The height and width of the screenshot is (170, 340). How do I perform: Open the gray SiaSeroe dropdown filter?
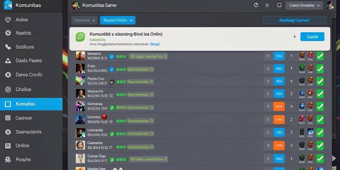click(x=84, y=20)
